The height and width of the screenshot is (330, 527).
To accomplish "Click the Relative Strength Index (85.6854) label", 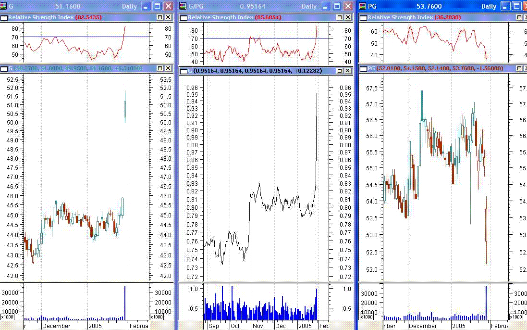I will tap(234, 17).
